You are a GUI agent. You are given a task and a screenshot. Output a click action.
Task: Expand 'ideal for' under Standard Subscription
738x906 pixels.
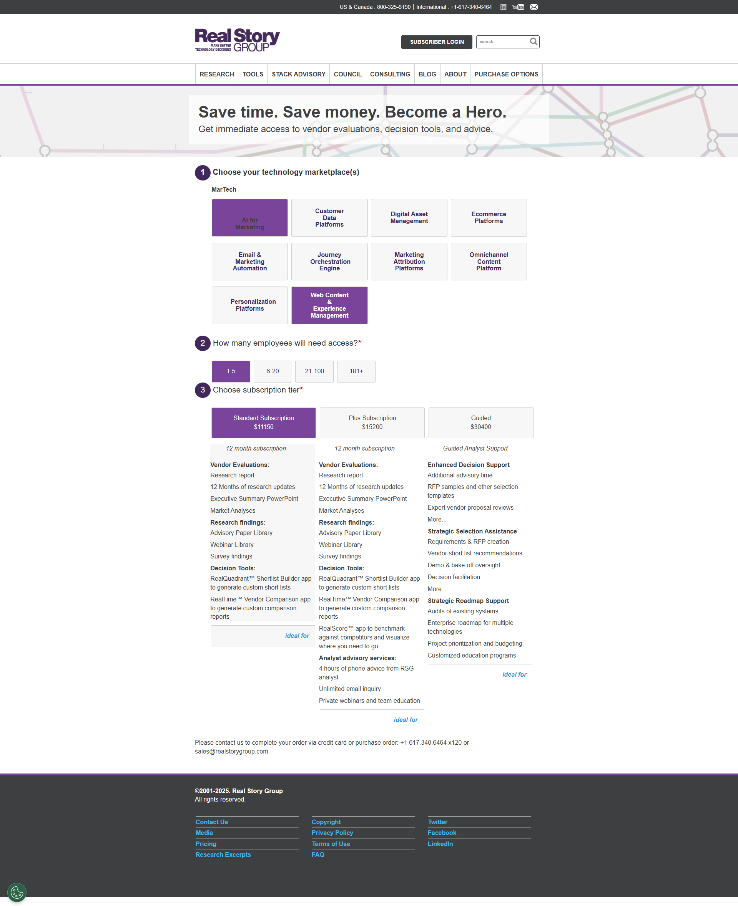click(297, 636)
